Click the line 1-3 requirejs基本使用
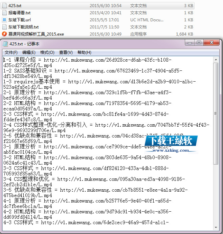The width and height of the screenshot is (223, 234). click(x=99, y=82)
